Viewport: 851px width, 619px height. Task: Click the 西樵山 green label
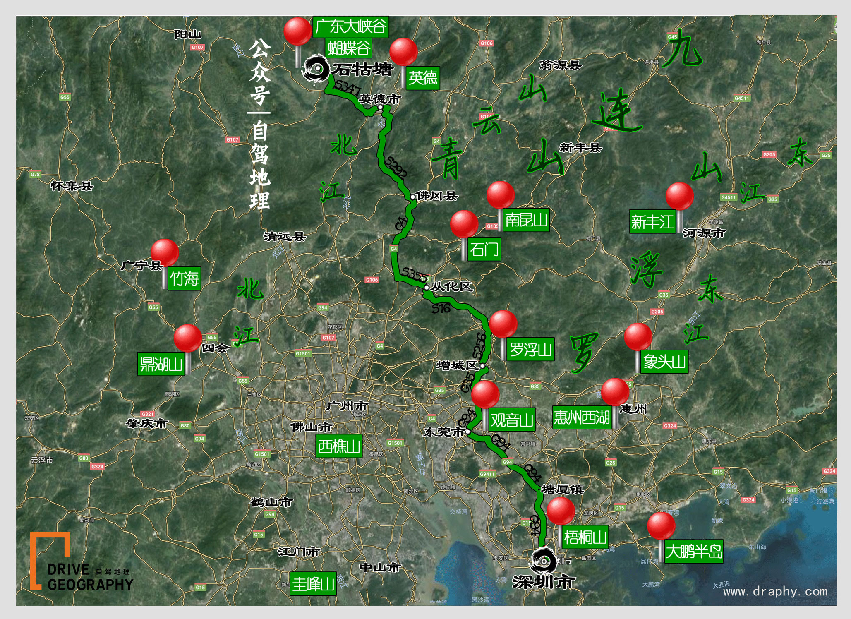(339, 446)
